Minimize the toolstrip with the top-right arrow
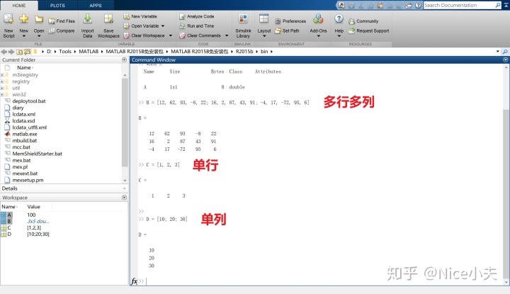The height and width of the screenshot is (294, 510). coord(504,5)
